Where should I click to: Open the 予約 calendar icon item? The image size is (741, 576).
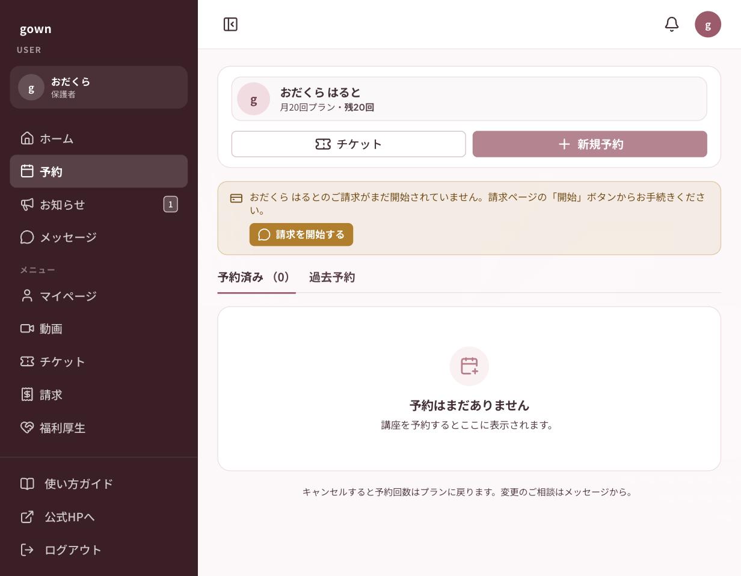[x=27, y=171]
